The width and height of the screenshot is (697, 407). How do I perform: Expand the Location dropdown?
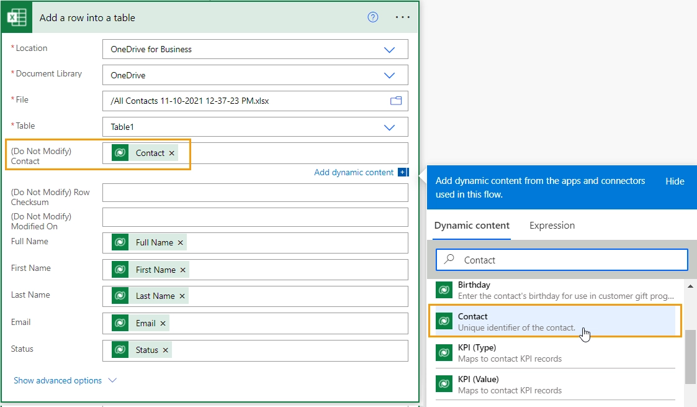coord(389,49)
